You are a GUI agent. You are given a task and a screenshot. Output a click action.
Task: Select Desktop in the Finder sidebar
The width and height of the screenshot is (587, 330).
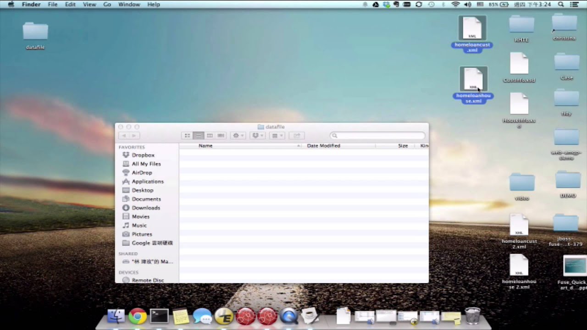(142, 190)
